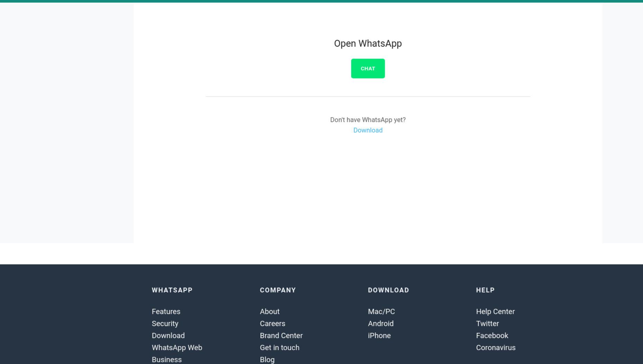Click the DOWNLOAD footer column heading

[x=388, y=290]
